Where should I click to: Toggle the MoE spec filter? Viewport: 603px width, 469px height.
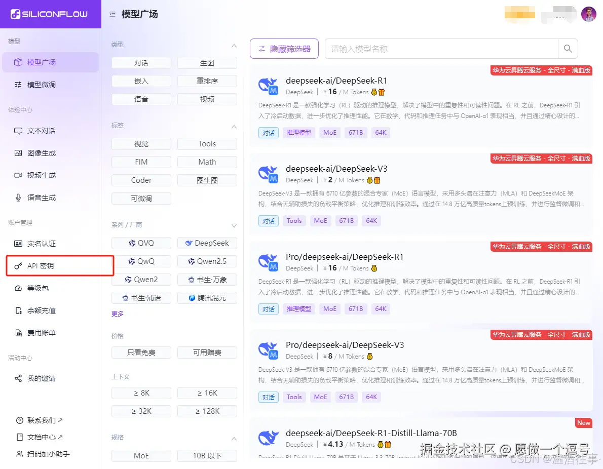coord(141,455)
